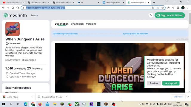Viewport: 191px width, 107px height.
Task: Open the media control icon
Action: [173, 8]
